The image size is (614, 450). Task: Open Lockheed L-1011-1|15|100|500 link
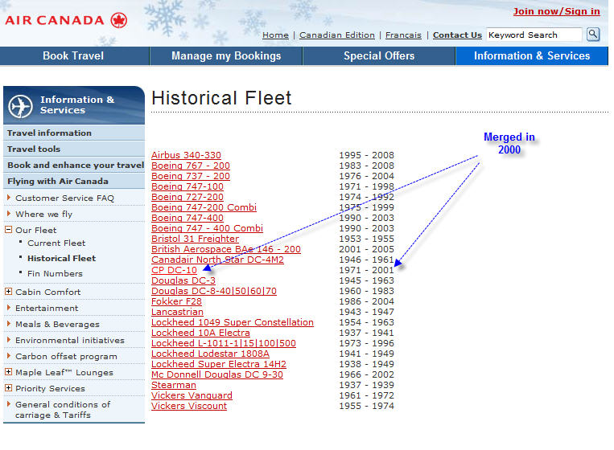pyautogui.click(x=224, y=343)
